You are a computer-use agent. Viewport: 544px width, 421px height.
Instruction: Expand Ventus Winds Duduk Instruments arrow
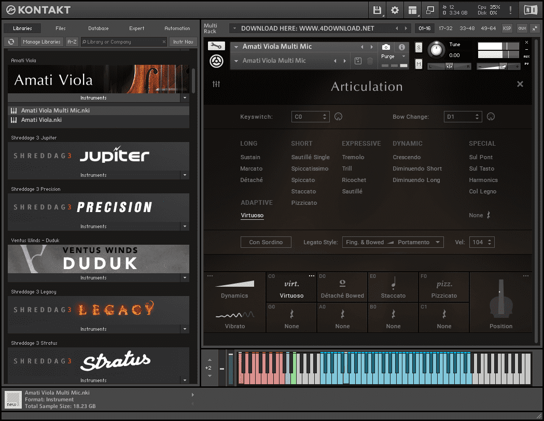[185, 278]
